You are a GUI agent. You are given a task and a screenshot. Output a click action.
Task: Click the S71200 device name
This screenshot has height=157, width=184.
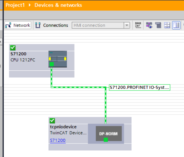[18, 54]
